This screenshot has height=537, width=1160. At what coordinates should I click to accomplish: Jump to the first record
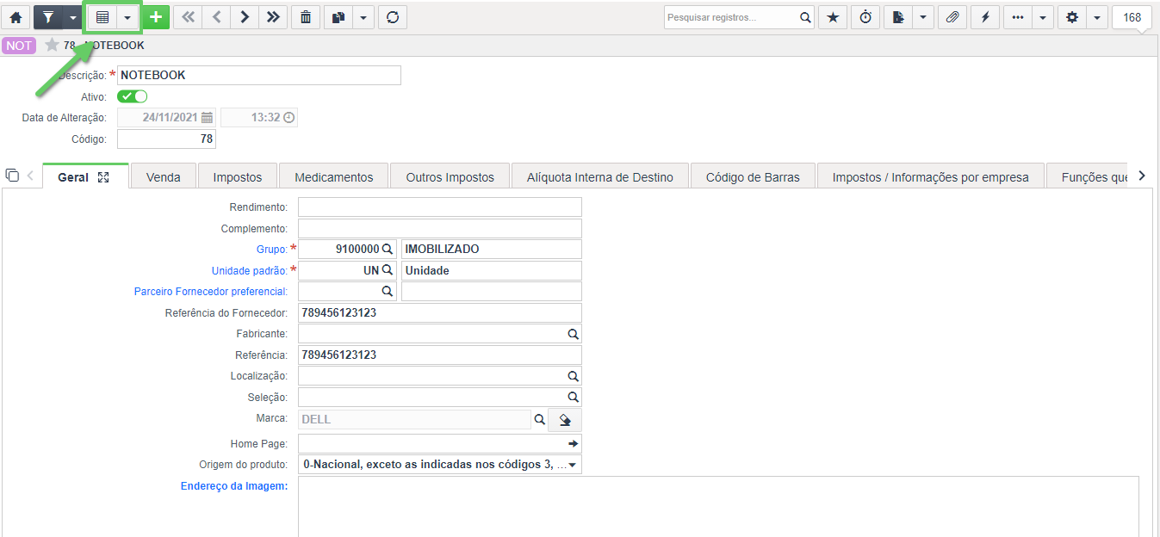coord(188,17)
